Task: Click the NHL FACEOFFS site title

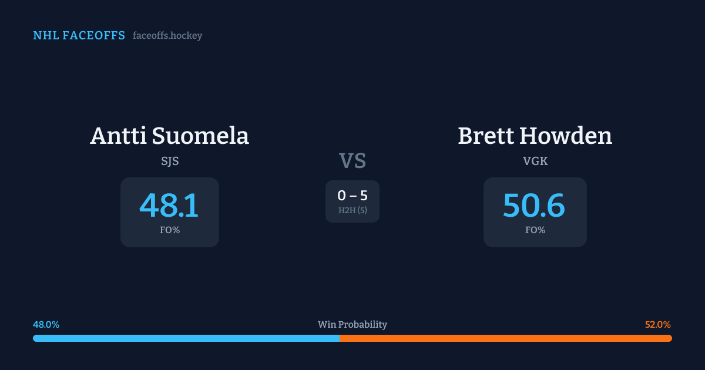Action: pos(79,36)
